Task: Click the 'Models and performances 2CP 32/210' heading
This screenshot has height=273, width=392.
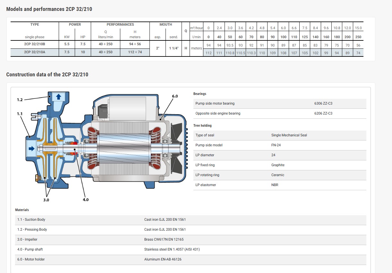Action: tap(49, 9)
